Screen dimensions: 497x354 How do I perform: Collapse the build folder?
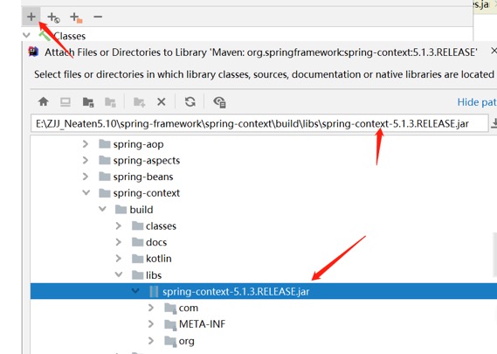click(102, 209)
